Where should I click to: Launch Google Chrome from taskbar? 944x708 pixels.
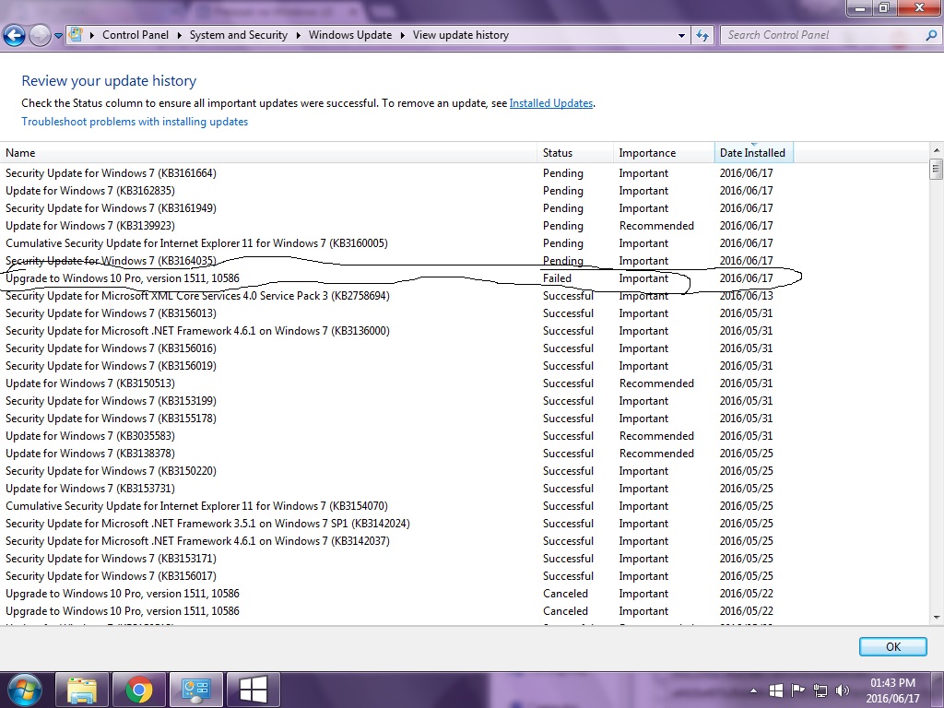pyautogui.click(x=139, y=690)
